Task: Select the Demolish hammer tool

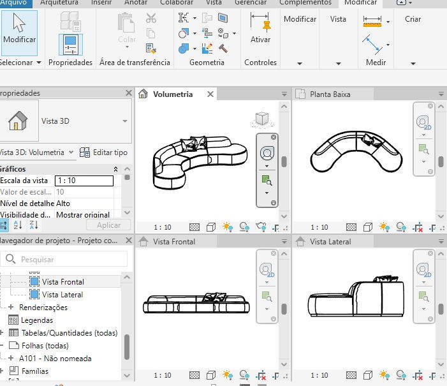Action: (223, 48)
